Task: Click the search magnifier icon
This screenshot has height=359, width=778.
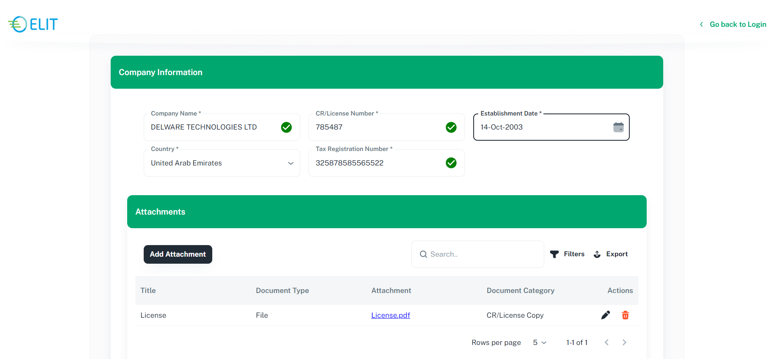Action: 423,254
